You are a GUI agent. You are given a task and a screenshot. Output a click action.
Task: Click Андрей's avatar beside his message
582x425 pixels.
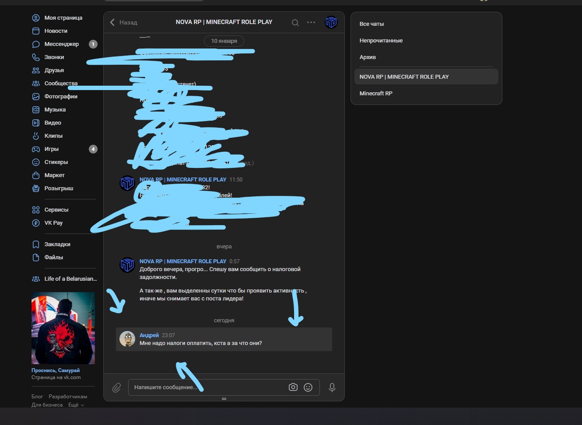pyautogui.click(x=127, y=339)
